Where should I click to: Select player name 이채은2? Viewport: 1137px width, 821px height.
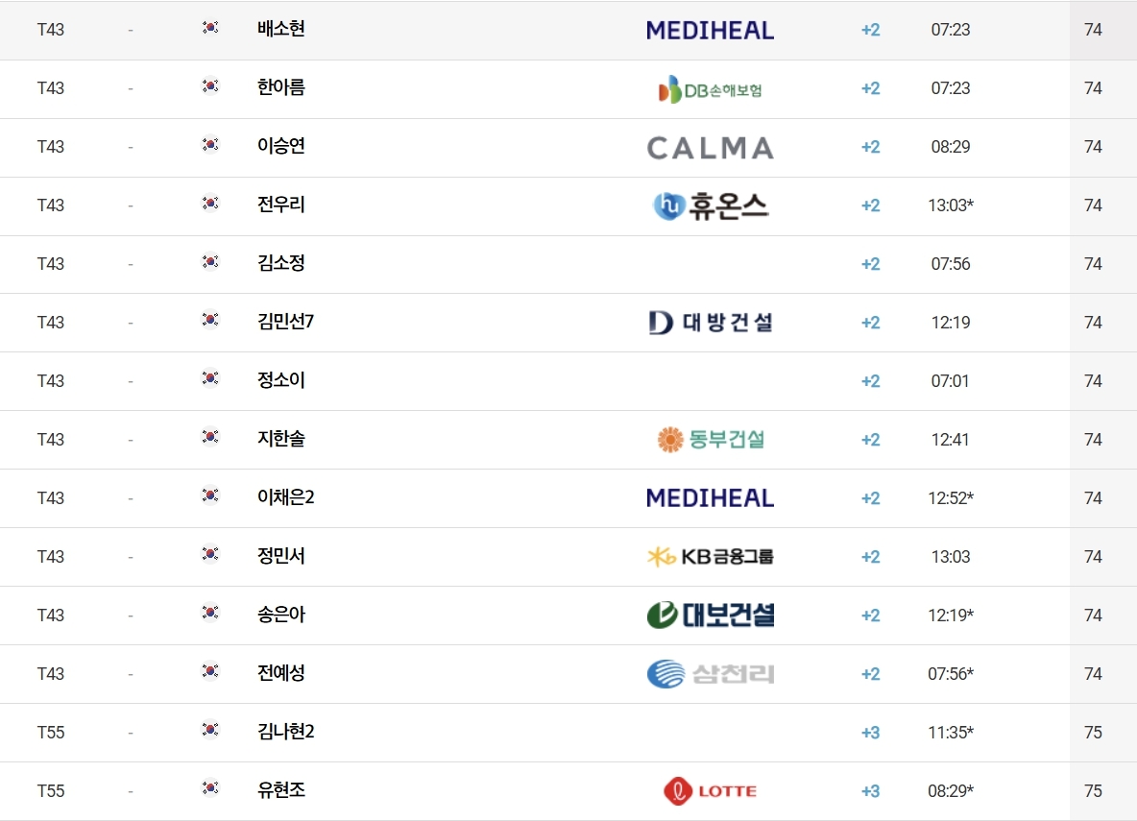pyautogui.click(x=286, y=497)
